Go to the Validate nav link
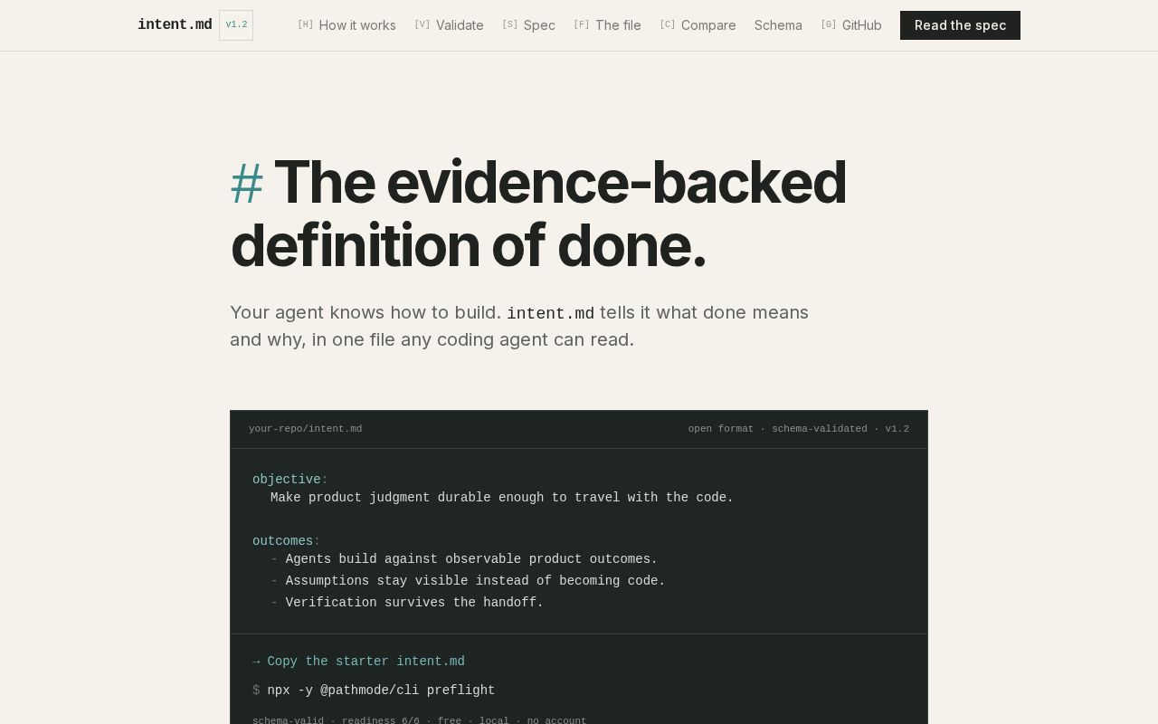This screenshot has width=1158, height=724. (x=449, y=25)
